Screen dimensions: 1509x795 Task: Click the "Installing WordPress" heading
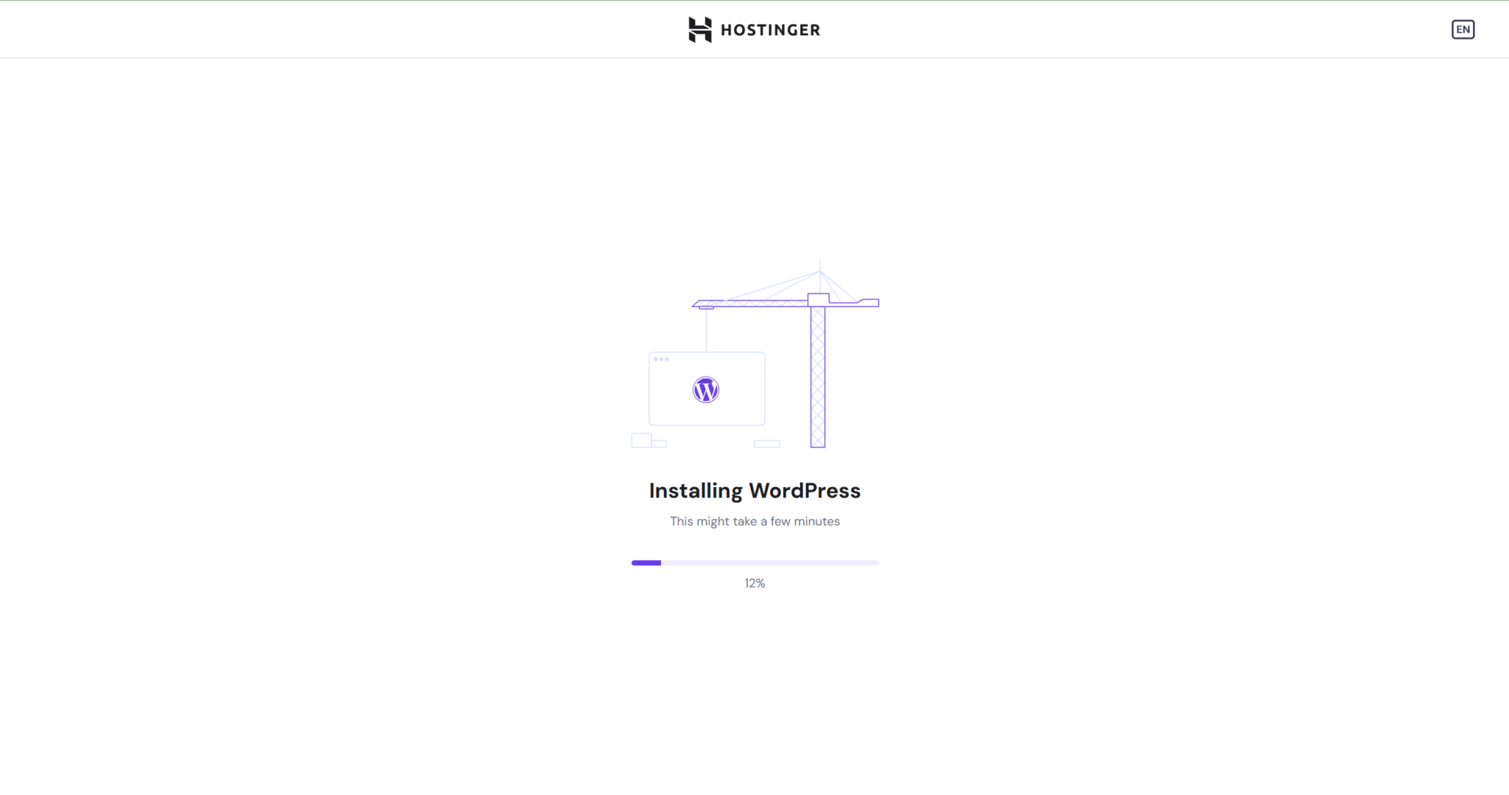pyautogui.click(x=754, y=491)
